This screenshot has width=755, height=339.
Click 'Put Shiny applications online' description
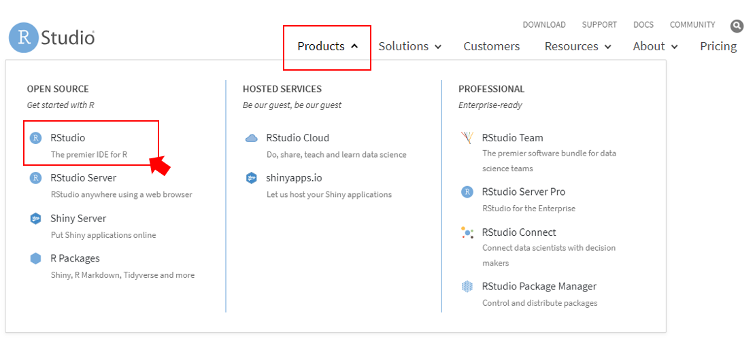pos(103,235)
